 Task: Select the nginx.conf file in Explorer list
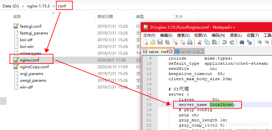30,60
